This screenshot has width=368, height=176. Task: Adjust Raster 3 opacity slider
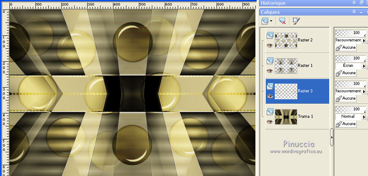350,84
